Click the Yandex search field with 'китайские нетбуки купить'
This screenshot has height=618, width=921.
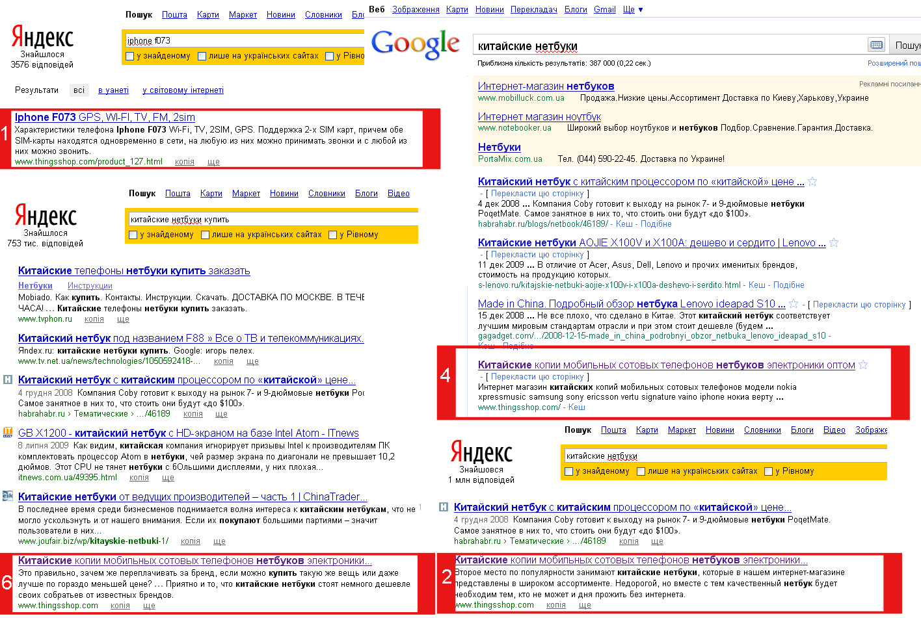click(273, 219)
